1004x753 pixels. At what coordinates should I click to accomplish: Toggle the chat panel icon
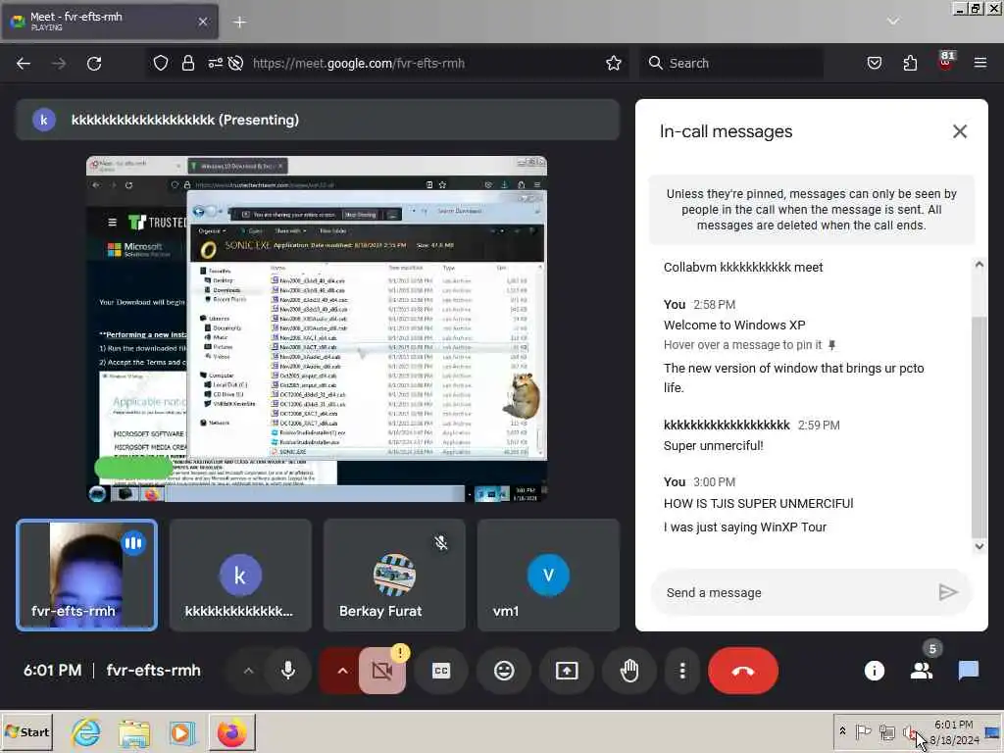(x=968, y=671)
